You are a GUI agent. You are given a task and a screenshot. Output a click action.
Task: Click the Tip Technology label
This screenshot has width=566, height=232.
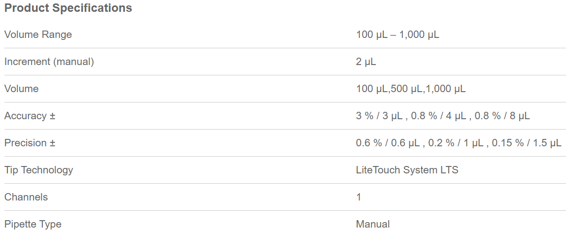(x=38, y=170)
